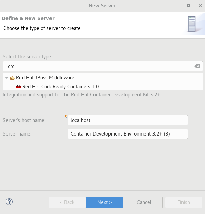Clear the server type filter text
Viewport: 205px width, 214px height.
point(197,66)
